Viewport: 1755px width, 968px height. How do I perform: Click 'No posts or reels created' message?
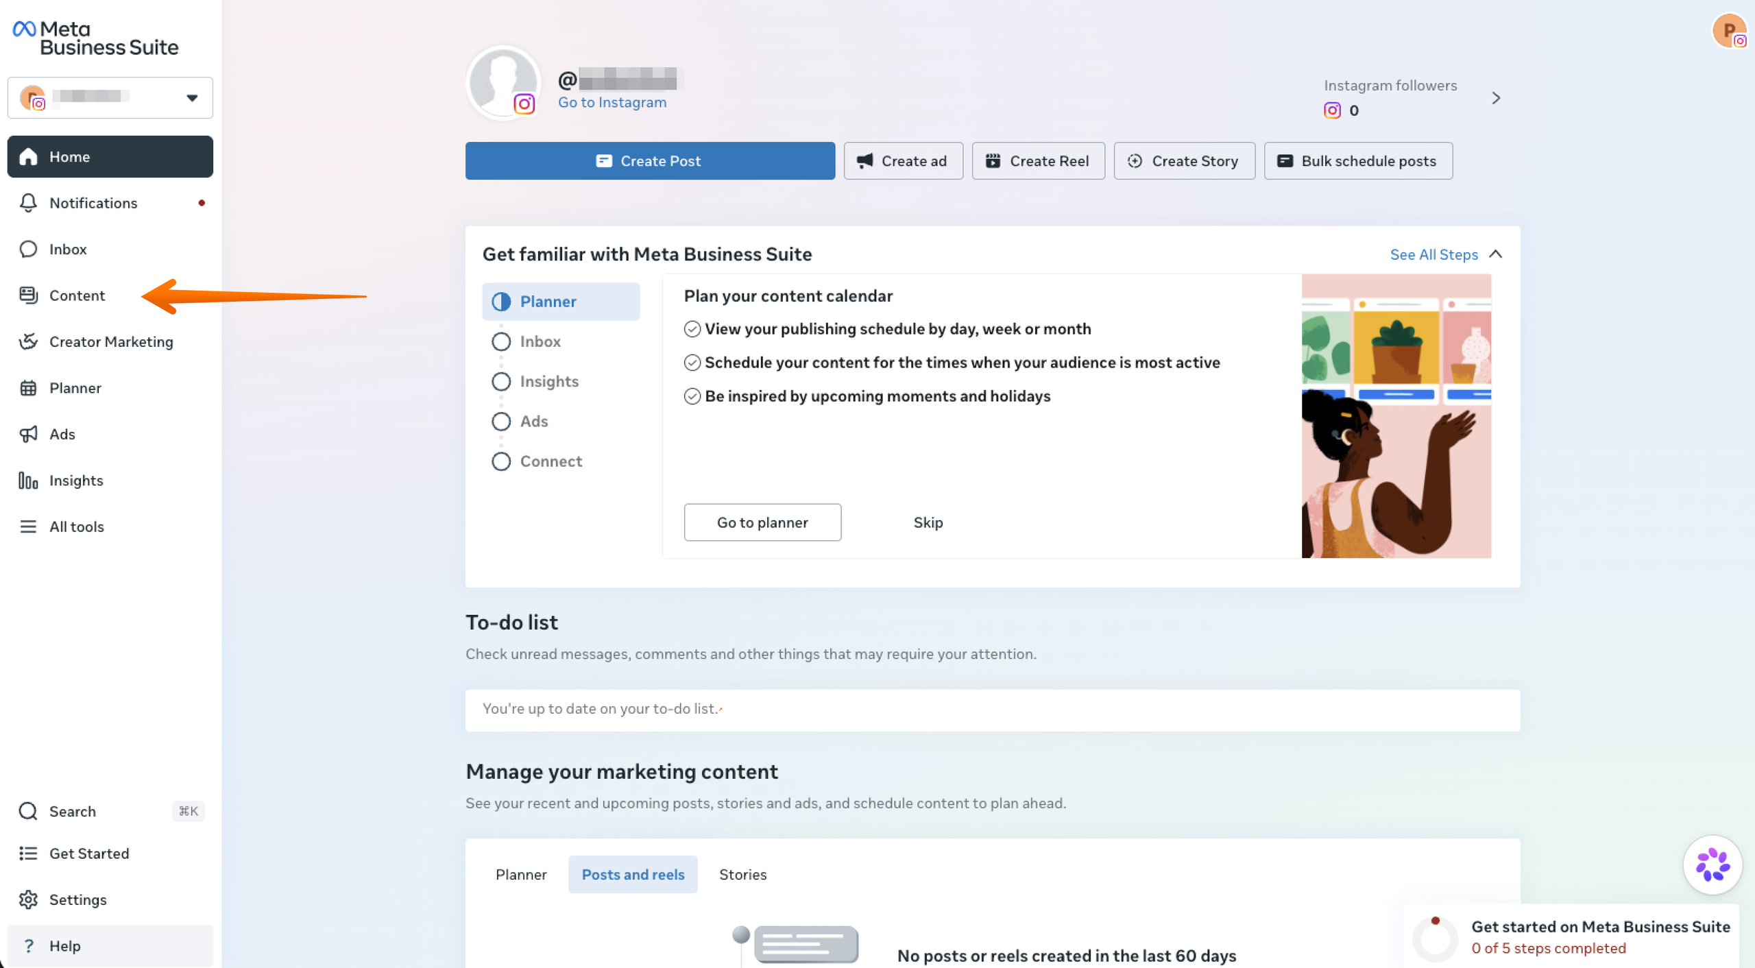pyautogui.click(x=1067, y=956)
